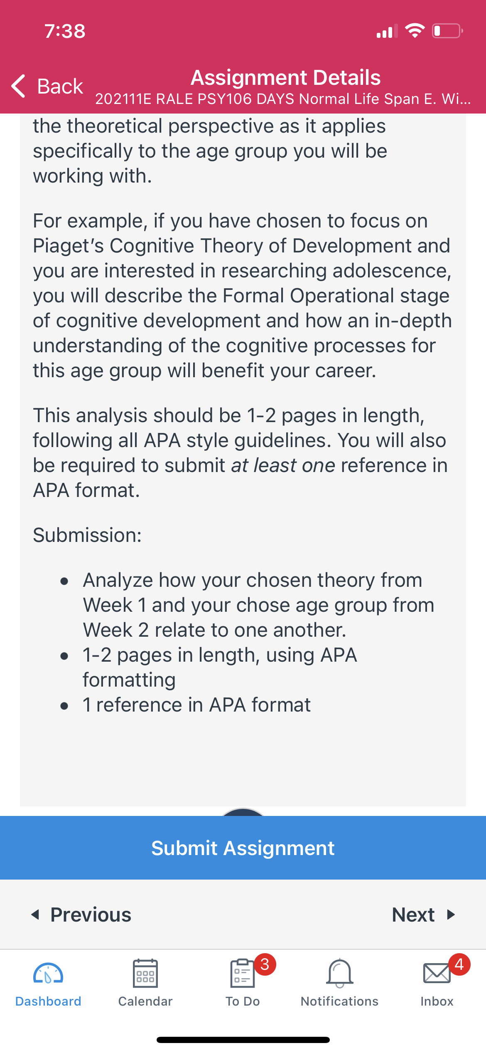
Task: Tap the dark circular button above Submit
Action: point(243,812)
